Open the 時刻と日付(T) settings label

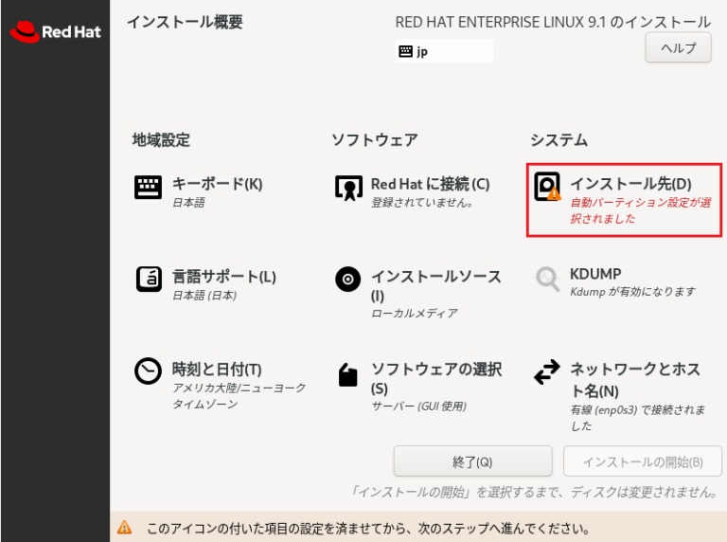[x=217, y=370]
